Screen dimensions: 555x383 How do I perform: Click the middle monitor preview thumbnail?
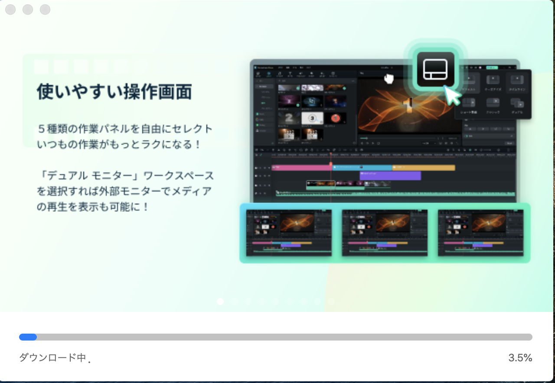click(385, 233)
